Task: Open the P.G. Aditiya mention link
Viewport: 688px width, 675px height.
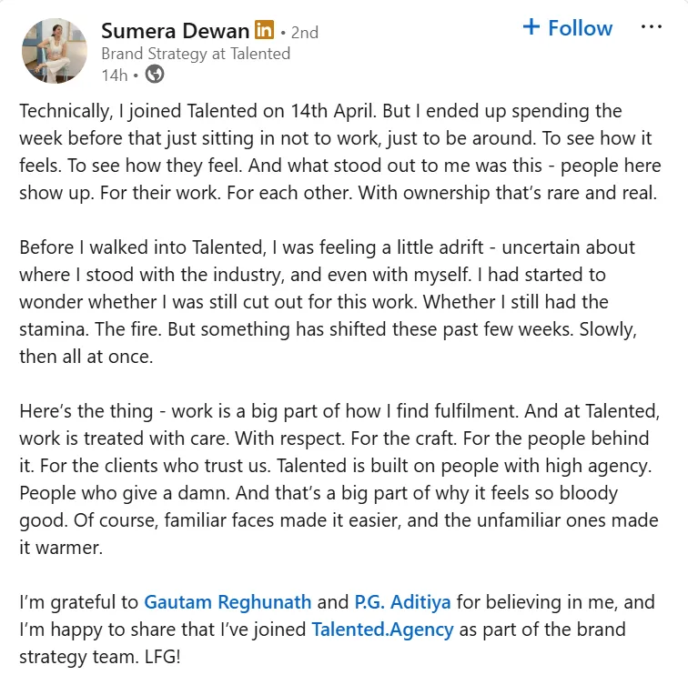Action: [x=402, y=602]
